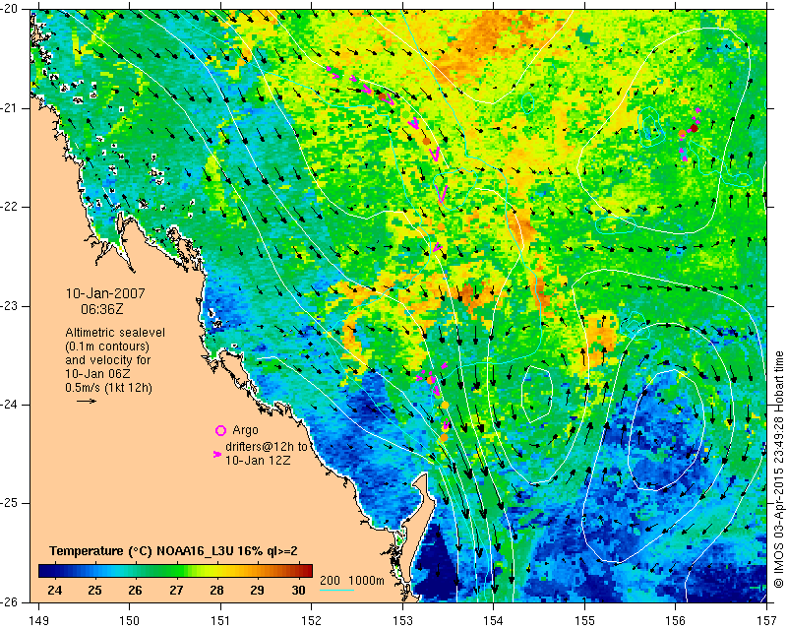The image size is (787, 630).
Task: Click longitude axis label 153
Action: tap(402, 620)
